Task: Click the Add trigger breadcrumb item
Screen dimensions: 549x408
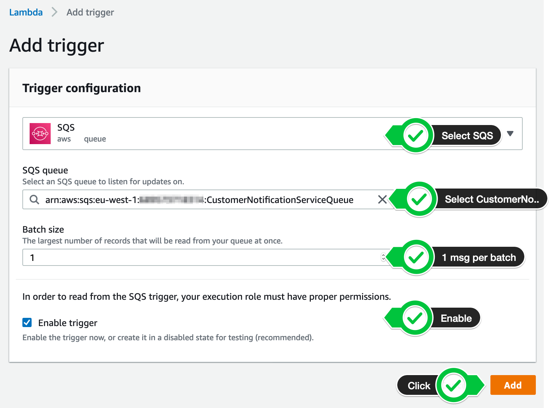Action: click(x=90, y=12)
